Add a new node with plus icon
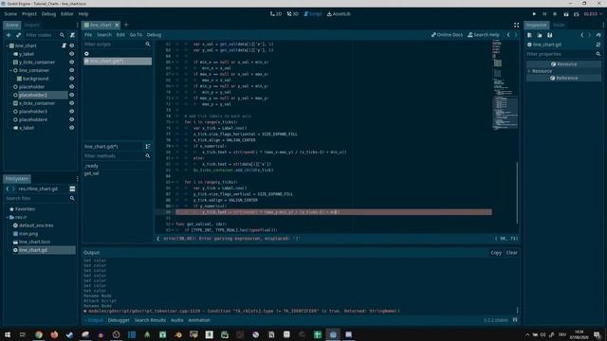Image resolution: width=607 pixels, height=341 pixels. [x=9, y=35]
